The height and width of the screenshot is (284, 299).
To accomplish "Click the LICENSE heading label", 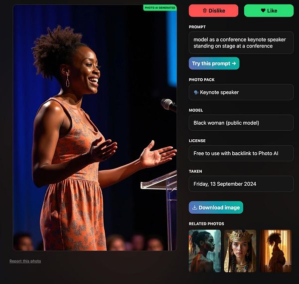I will (x=197, y=141).
